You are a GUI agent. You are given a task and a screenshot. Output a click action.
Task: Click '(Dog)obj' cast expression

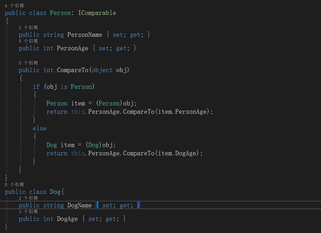(99, 145)
